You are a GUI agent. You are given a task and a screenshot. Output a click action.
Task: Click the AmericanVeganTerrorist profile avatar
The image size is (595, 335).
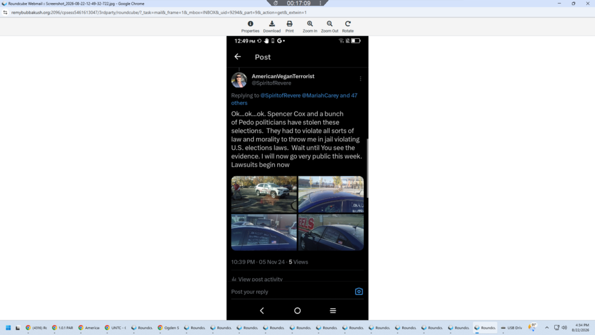(239, 80)
